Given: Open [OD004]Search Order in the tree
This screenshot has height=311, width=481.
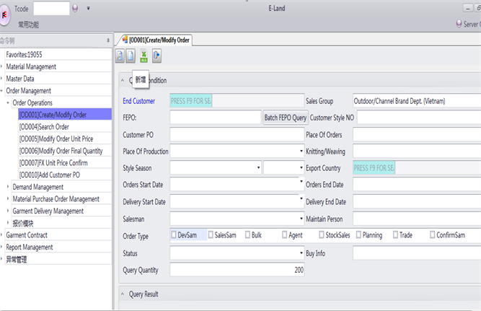Looking at the screenshot, I should (44, 127).
